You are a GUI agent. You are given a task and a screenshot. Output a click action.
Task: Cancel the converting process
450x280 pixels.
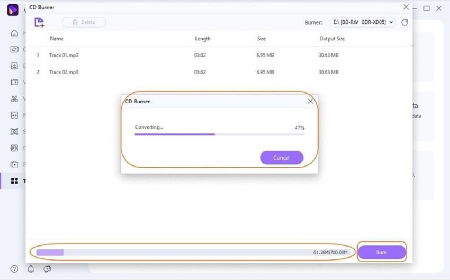282,158
